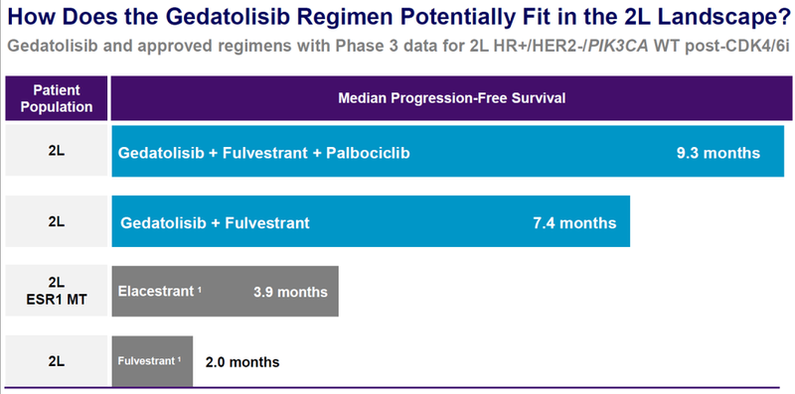
Task: Select the subtitle mentioning Phase 3 data
Action: click(398, 46)
